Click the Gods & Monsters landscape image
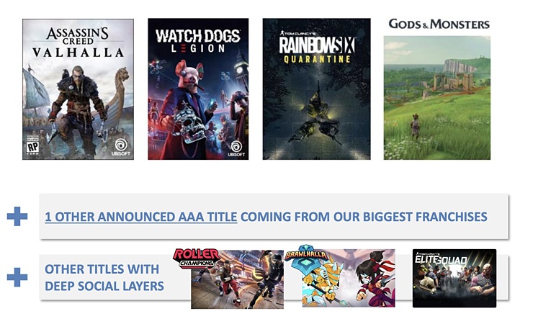 [437, 98]
